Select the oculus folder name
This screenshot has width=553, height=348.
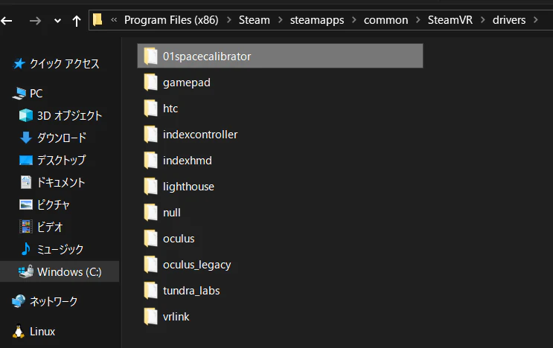click(179, 239)
